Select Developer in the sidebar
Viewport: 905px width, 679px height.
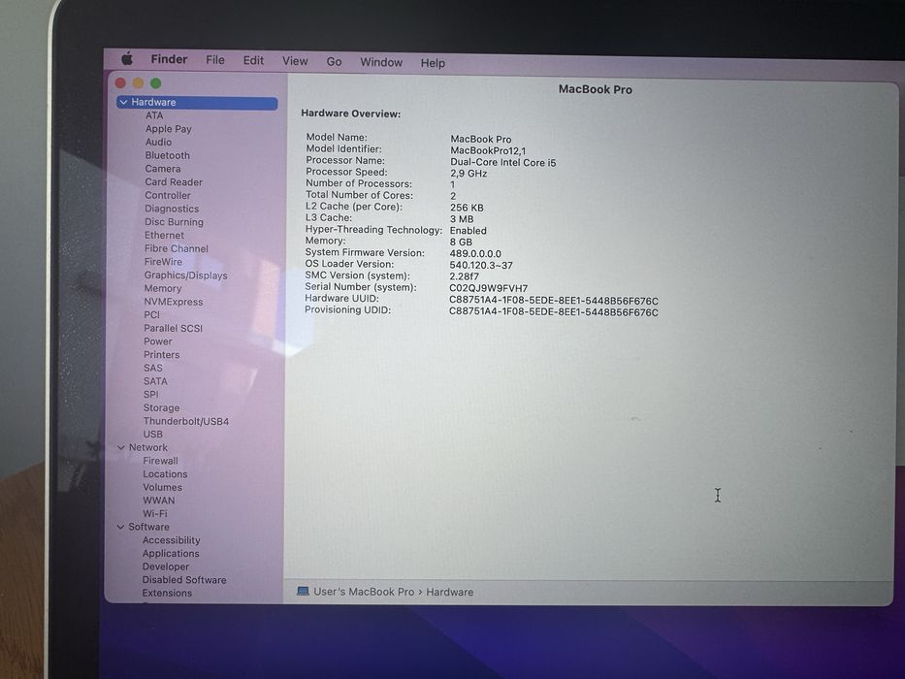[x=166, y=566]
